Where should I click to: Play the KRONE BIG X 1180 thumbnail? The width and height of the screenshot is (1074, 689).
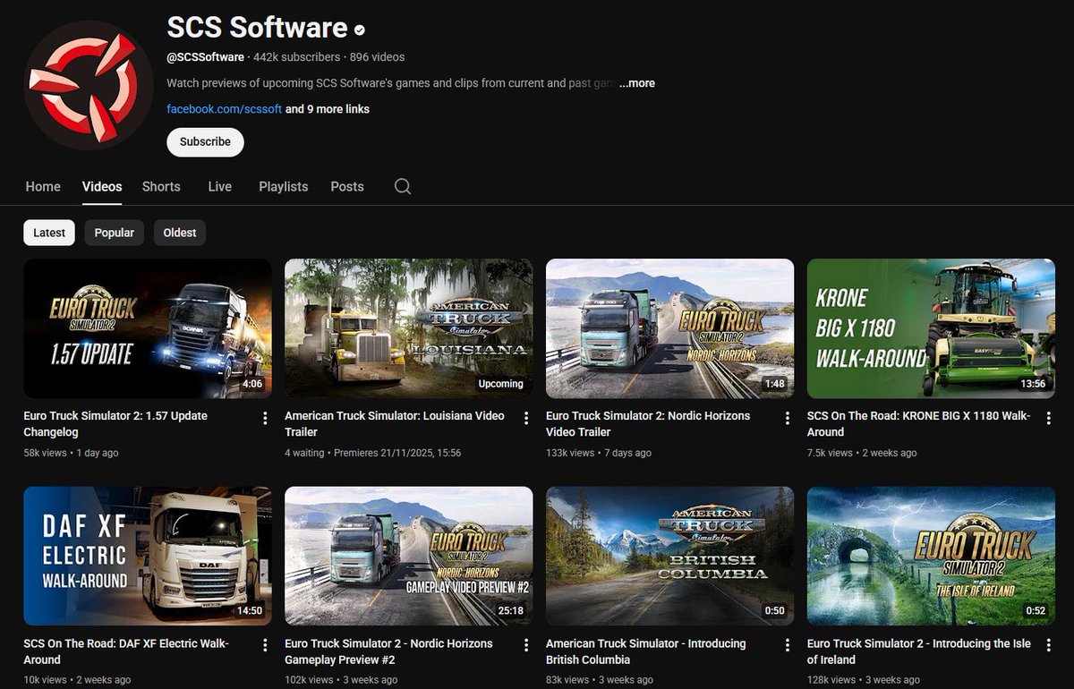click(932, 328)
